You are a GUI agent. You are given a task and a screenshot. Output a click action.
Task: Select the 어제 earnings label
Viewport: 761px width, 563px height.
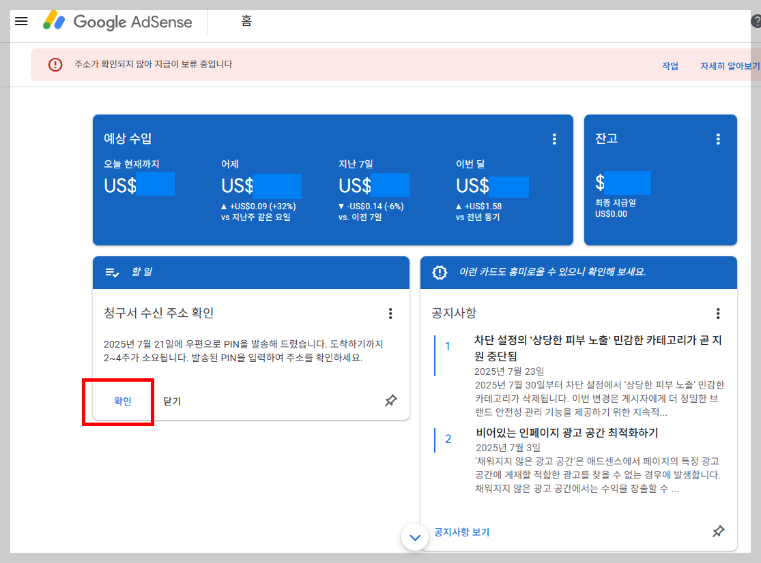point(230,164)
